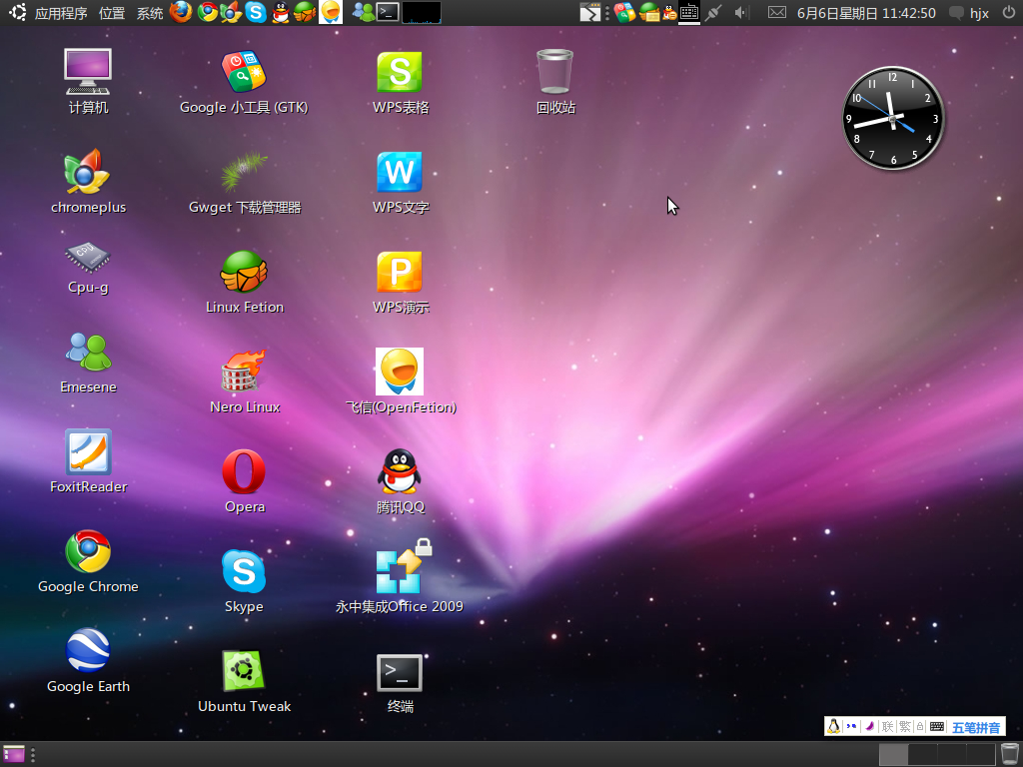
Task: Switch input method via 五笔拼音 label
Action: (976, 727)
